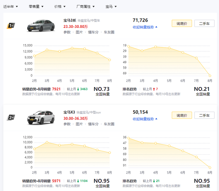This screenshot has height=191, width=219.
Task: Open the 宝马 brand dropdown
Action: [x=111, y=6]
